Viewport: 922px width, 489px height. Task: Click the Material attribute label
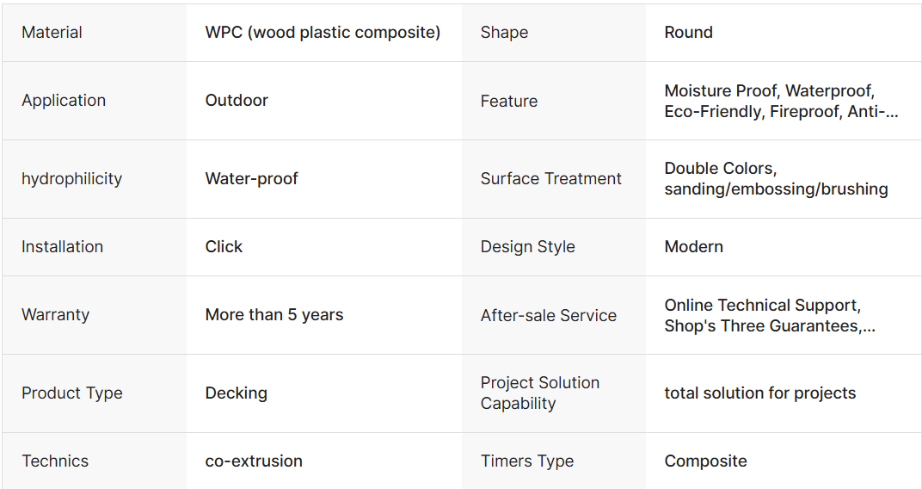point(52,33)
